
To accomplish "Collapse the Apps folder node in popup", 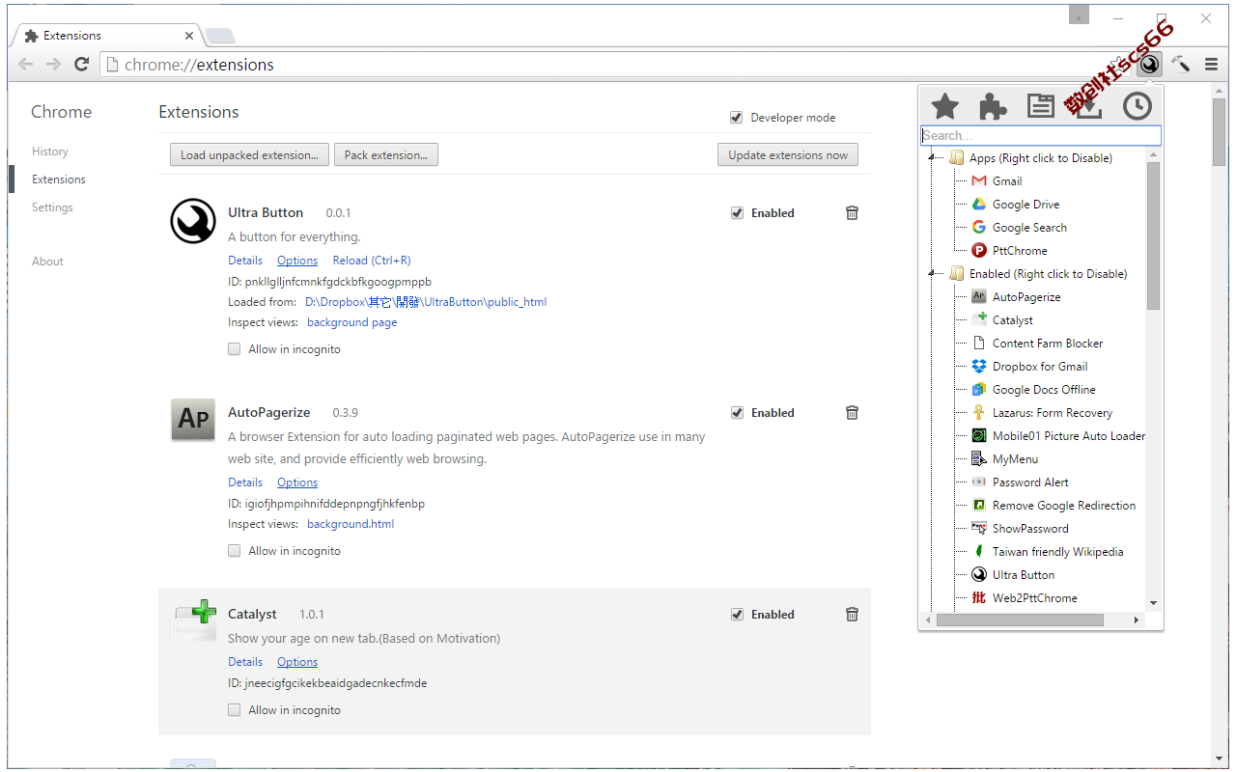I will tap(933, 158).
